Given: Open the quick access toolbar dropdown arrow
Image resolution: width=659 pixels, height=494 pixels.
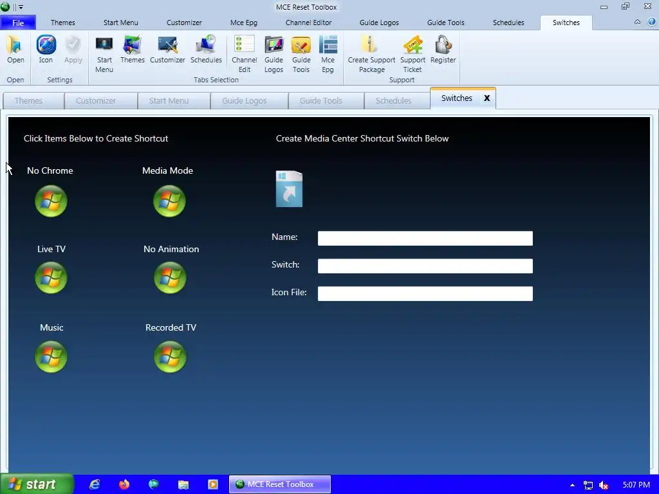Looking at the screenshot, I should (21, 7).
